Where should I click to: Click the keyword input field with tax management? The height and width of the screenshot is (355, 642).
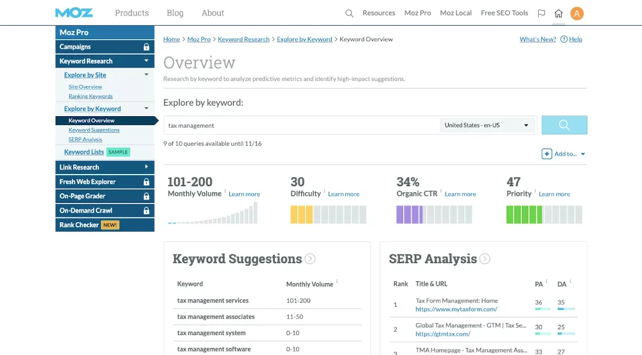pyautogui.click(x=300, y=125)
